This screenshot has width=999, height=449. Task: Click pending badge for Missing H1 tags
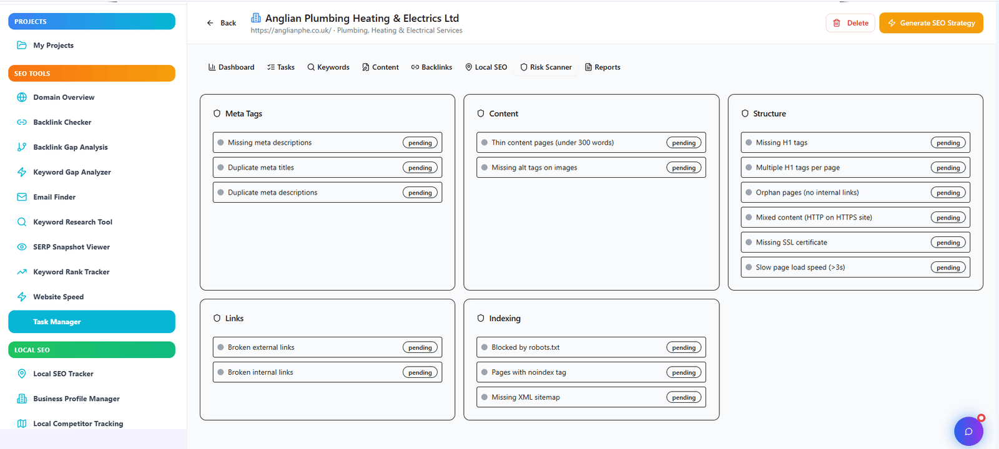pos(948,143)
